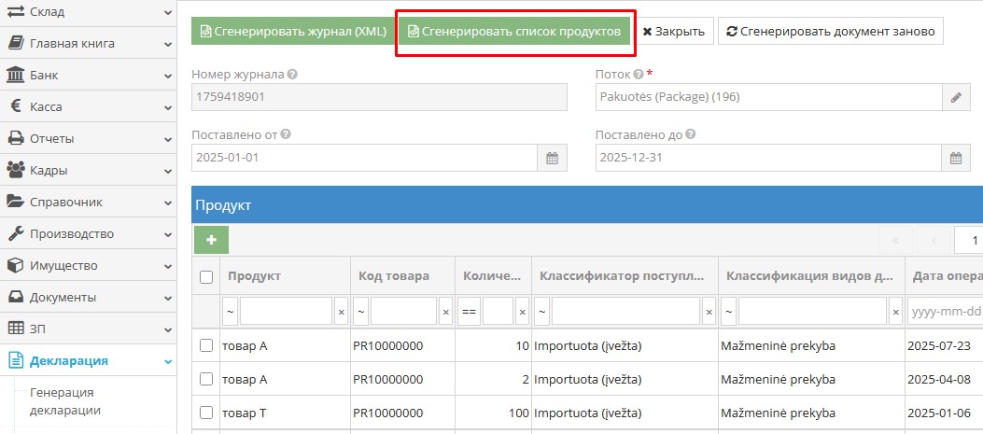Open the Справочник menu in sidebar
Image resolution: width=983 pixels, height=434 pixels.
pyautogui.click(x=88, y=202)
